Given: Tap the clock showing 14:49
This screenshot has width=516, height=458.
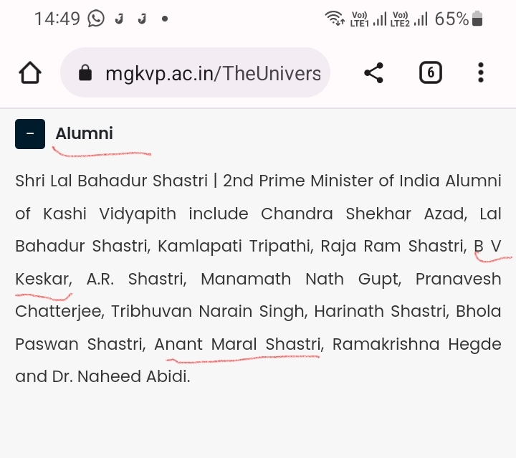Looking at the screenshot, I should (x=57, y=19).
